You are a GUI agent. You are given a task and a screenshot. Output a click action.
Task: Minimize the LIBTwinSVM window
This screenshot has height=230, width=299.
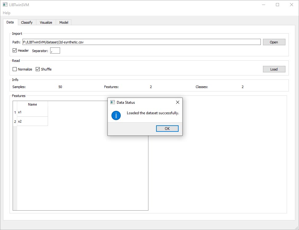click(264, 5)
